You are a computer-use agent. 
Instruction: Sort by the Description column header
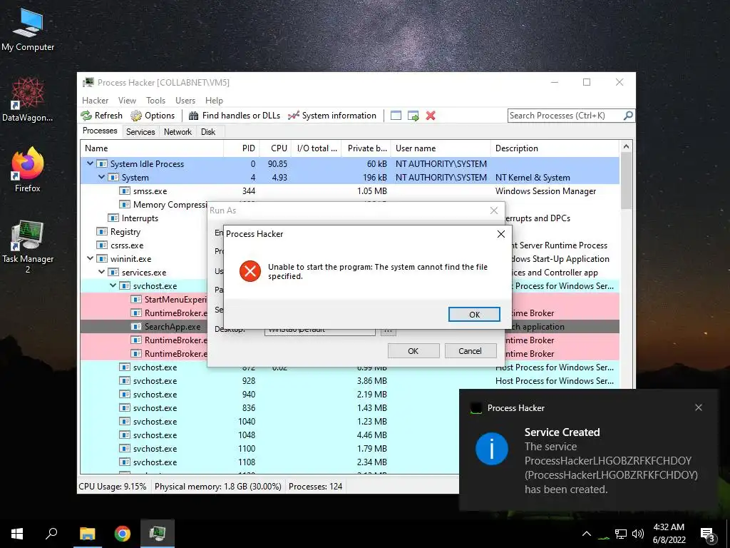[555, 148]
